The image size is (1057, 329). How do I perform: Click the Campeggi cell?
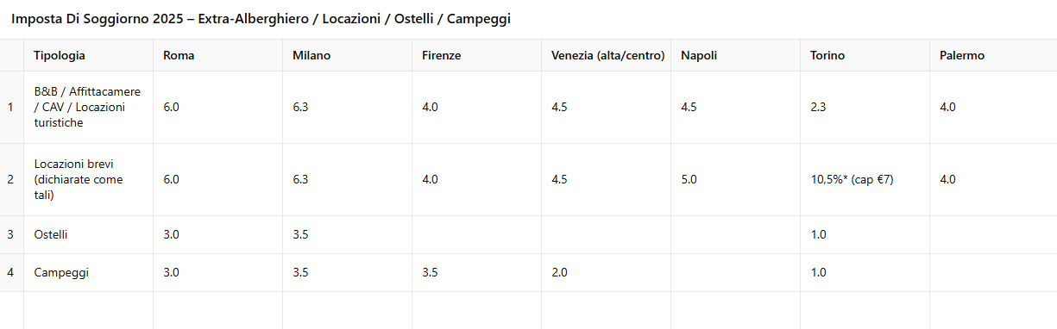pos(88,273)
